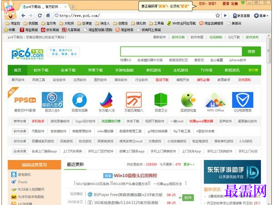
Task: Open hot search 安卓模拟器中文版
Action: [150, 60]
